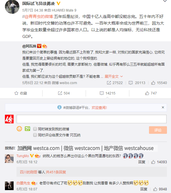Open the post options chevron at top right

click(x=165, y=1)
